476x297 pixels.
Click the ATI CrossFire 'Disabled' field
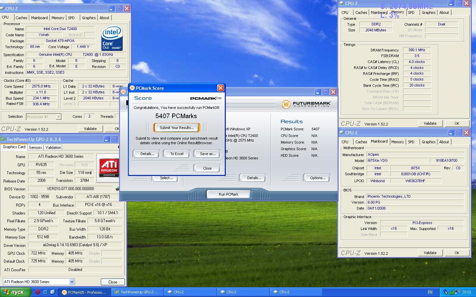point(75,270)
